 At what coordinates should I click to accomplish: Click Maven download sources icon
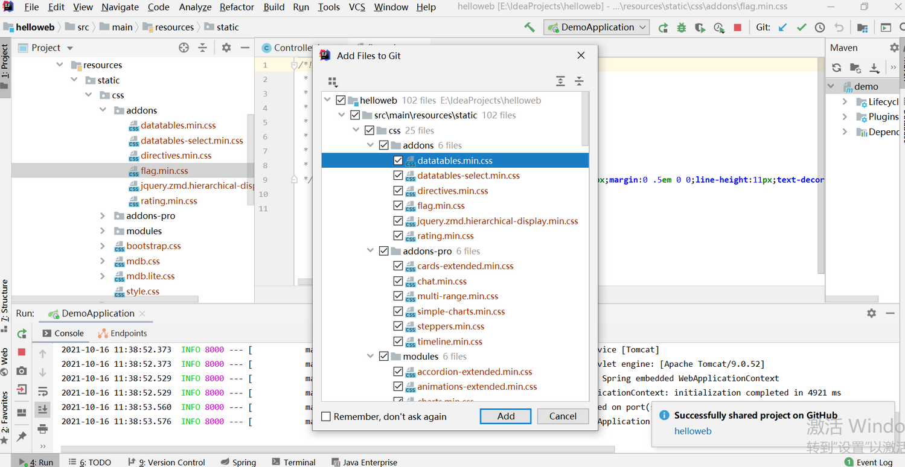click(874, 68)
